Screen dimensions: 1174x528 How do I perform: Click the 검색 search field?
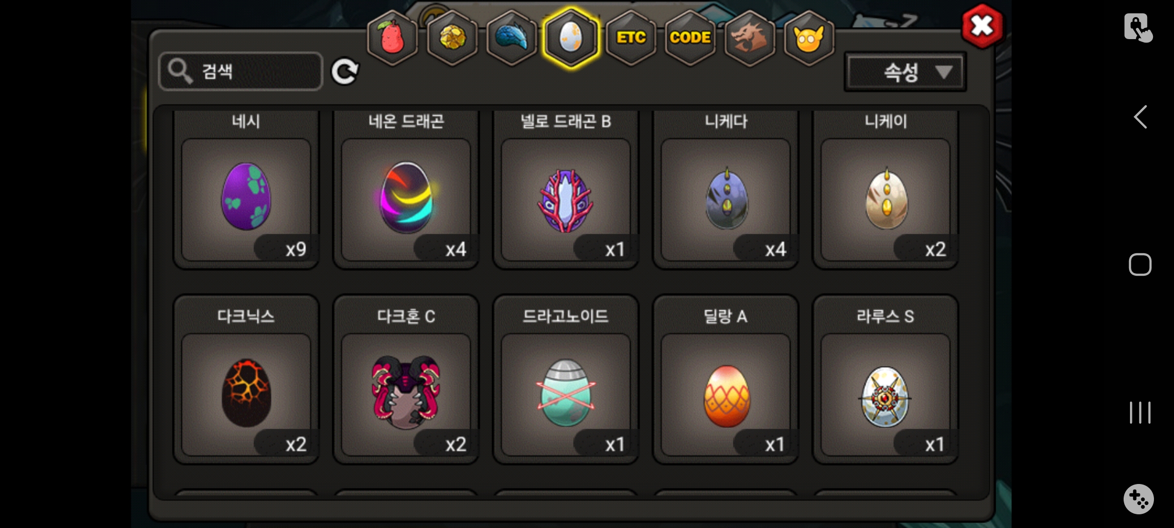[x=241, y=71]
